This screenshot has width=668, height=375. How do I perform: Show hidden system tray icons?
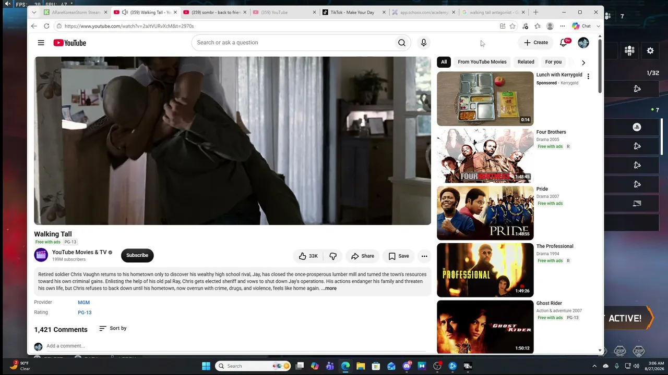[594, 366]
